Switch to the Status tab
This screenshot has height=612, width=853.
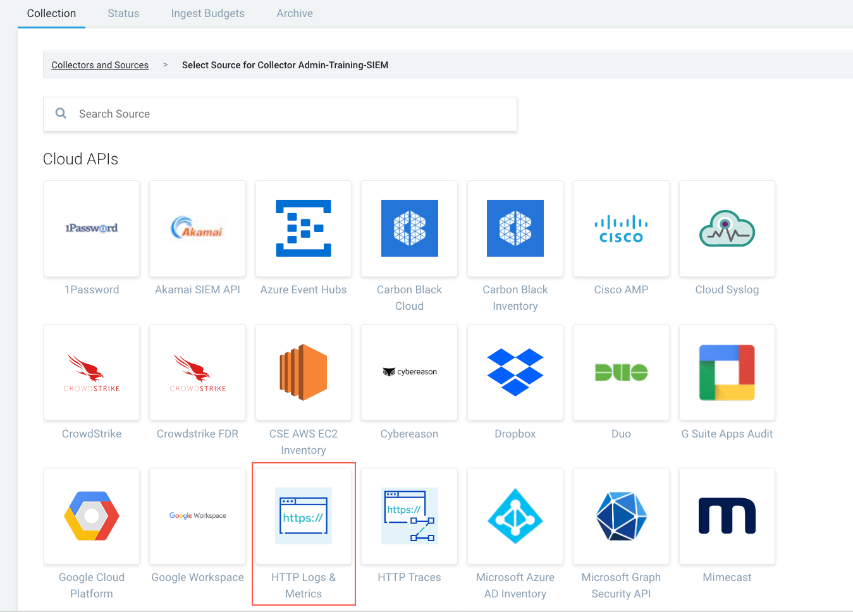(123, 13)
